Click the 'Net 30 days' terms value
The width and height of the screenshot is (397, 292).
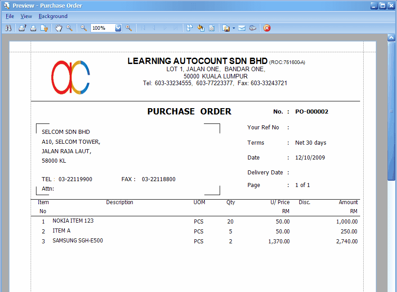point(311,143)
